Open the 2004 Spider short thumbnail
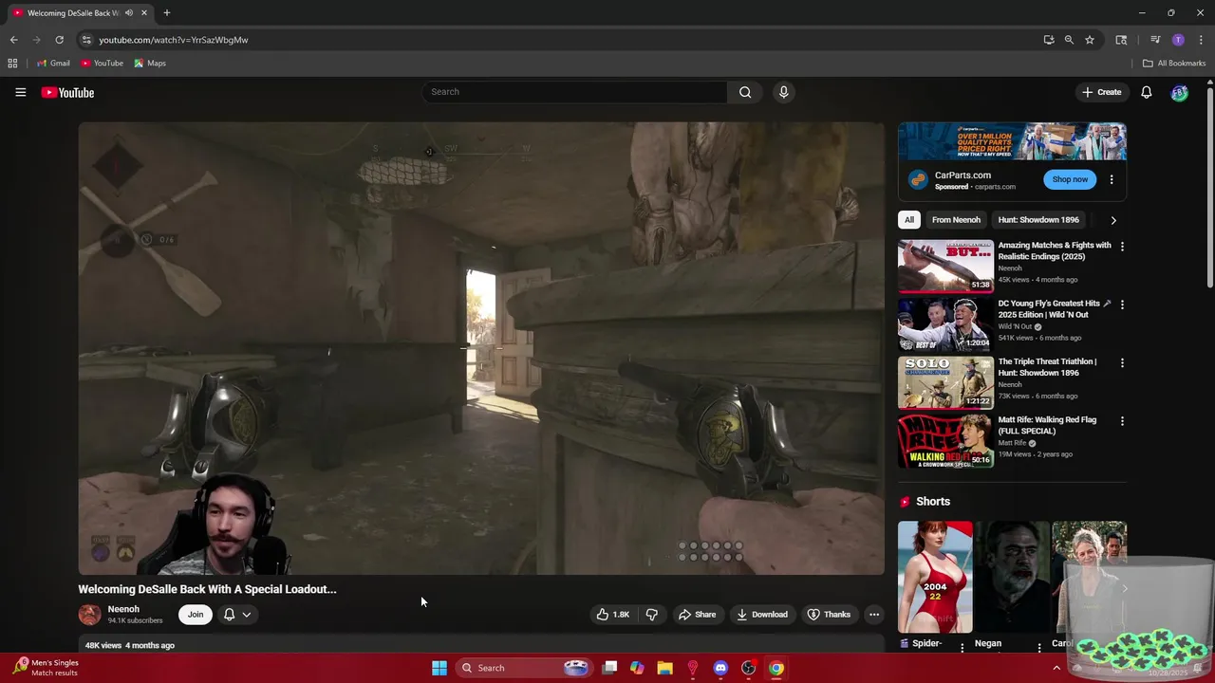Image resolution: width=1215 pixels, height=683 pixels. tap(935, 577)
